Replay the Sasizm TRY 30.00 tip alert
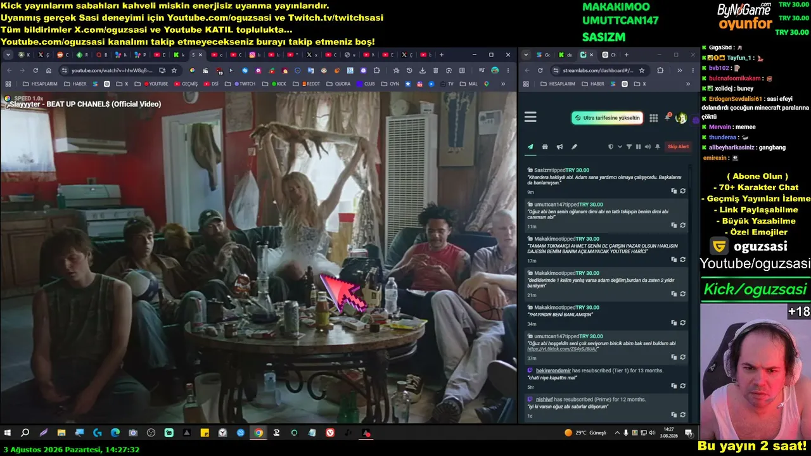The image size is (811, 456). point(682,191)
